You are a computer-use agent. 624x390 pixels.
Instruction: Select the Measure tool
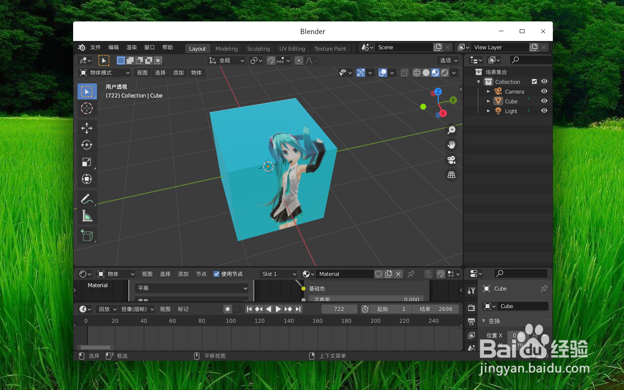coord(87,216)
